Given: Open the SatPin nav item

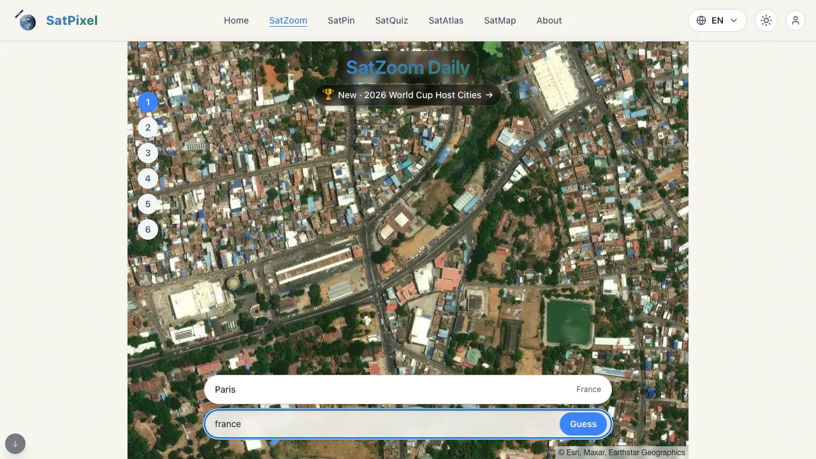Looking at the screenshot, I should [341, 20].
